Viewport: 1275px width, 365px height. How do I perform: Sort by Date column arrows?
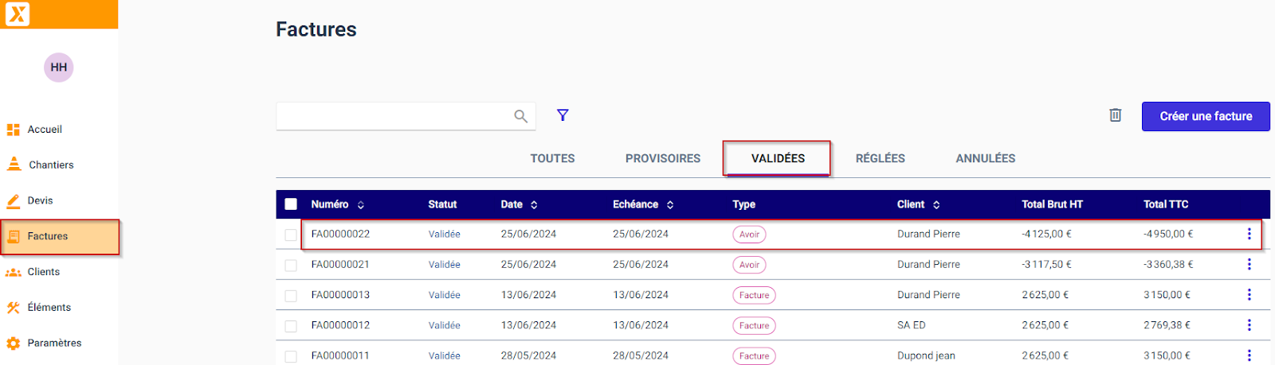[x=534, y=205]
